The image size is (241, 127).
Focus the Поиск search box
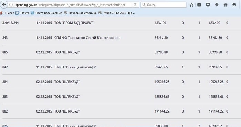164,5
